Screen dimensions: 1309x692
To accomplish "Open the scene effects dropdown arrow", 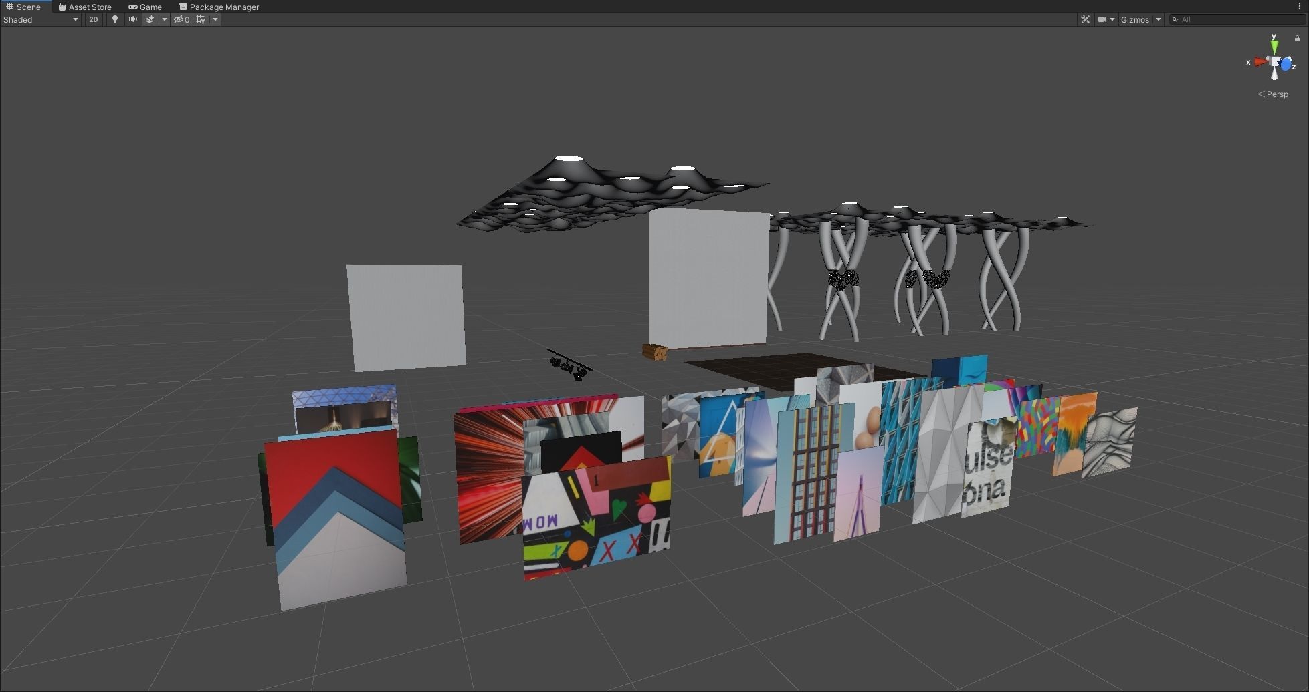I will click(x=164, y=19).
